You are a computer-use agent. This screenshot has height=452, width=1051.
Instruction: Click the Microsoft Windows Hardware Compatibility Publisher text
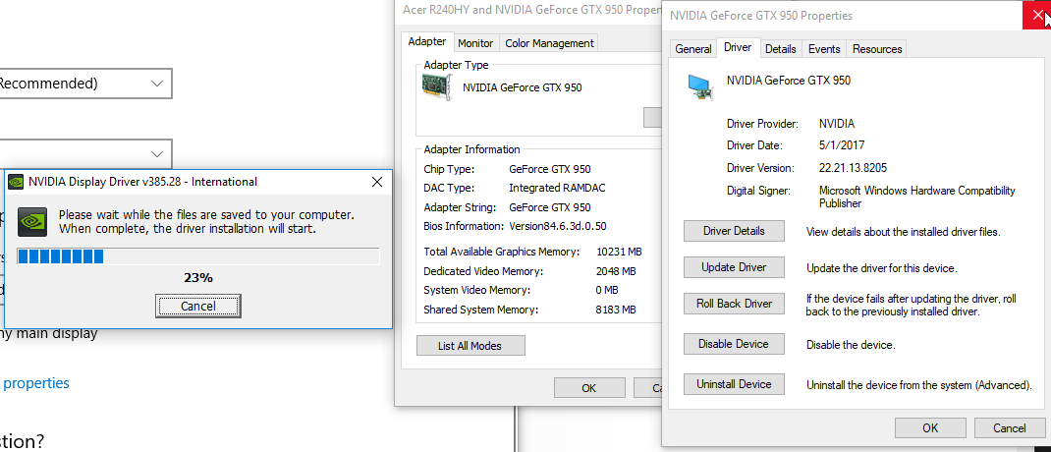point(917,198)
